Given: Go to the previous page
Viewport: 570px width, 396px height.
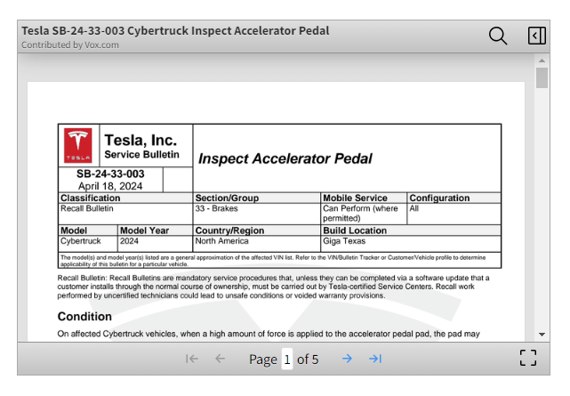Looking at the screenshot, I should coord(221,359).
